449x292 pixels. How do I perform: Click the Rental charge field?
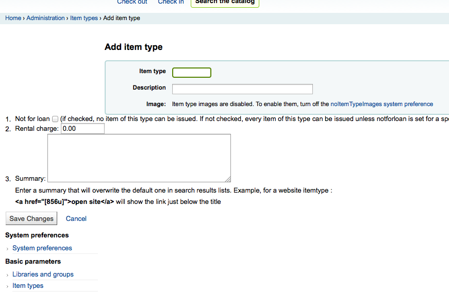point(82,129)
